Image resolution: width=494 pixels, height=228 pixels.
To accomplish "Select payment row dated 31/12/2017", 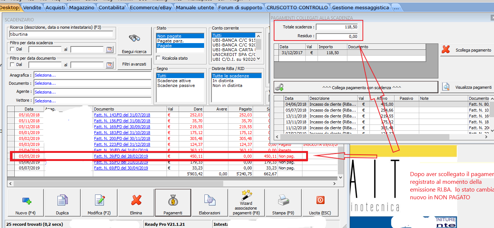I will point(350,53).
